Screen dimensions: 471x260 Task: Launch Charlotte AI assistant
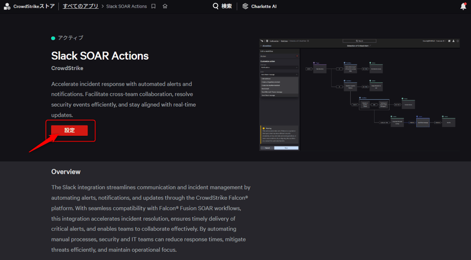pos(260,6)
